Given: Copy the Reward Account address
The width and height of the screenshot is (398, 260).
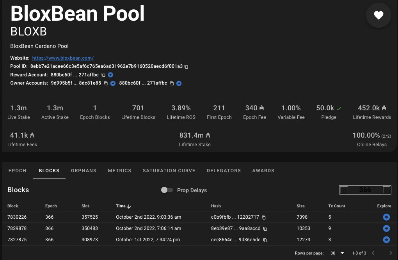Looking at the screenshot, I should 103,75.
